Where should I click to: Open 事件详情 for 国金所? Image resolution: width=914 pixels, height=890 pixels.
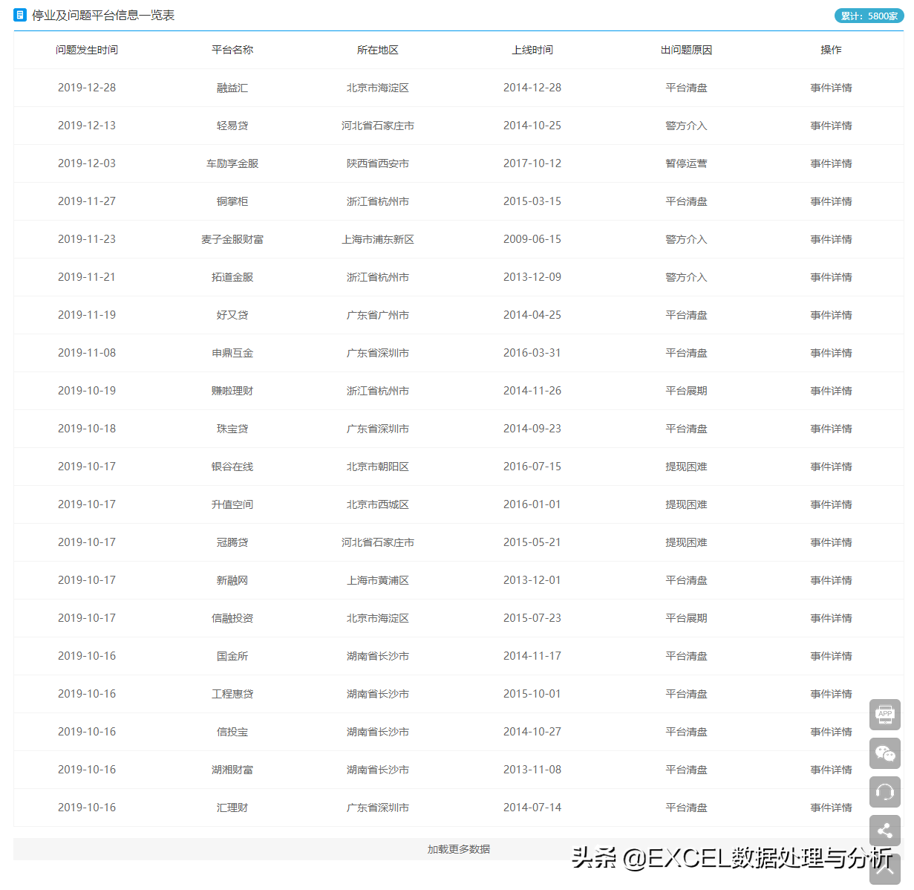click(831, 656)
